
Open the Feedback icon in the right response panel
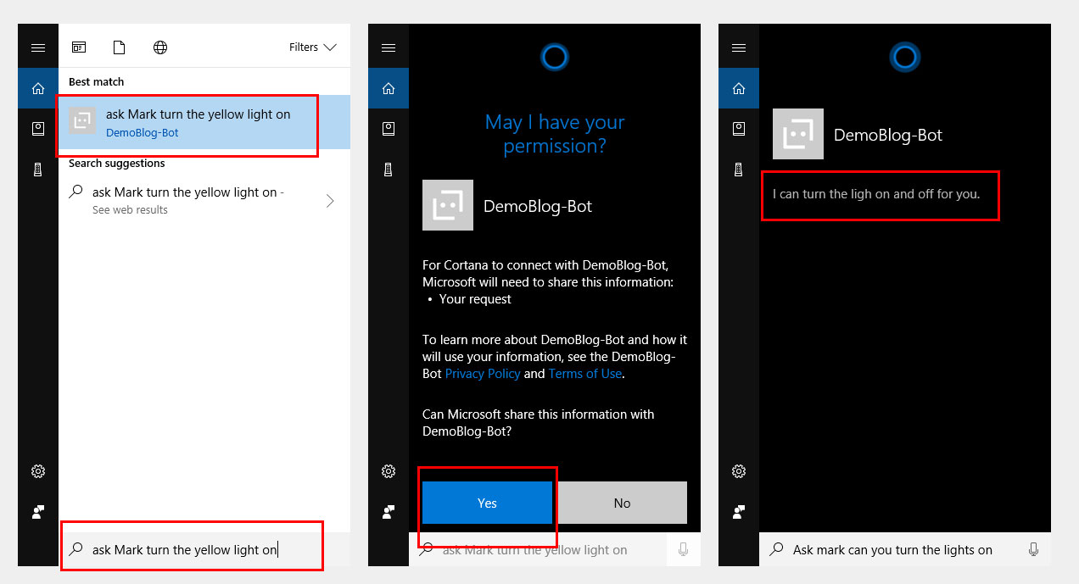[x=739, y=512]
